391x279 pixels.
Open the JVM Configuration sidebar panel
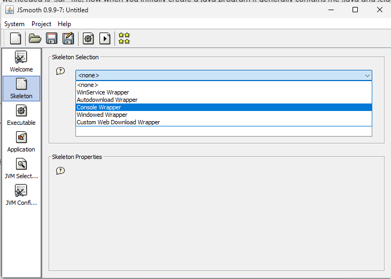coord(21,195)
